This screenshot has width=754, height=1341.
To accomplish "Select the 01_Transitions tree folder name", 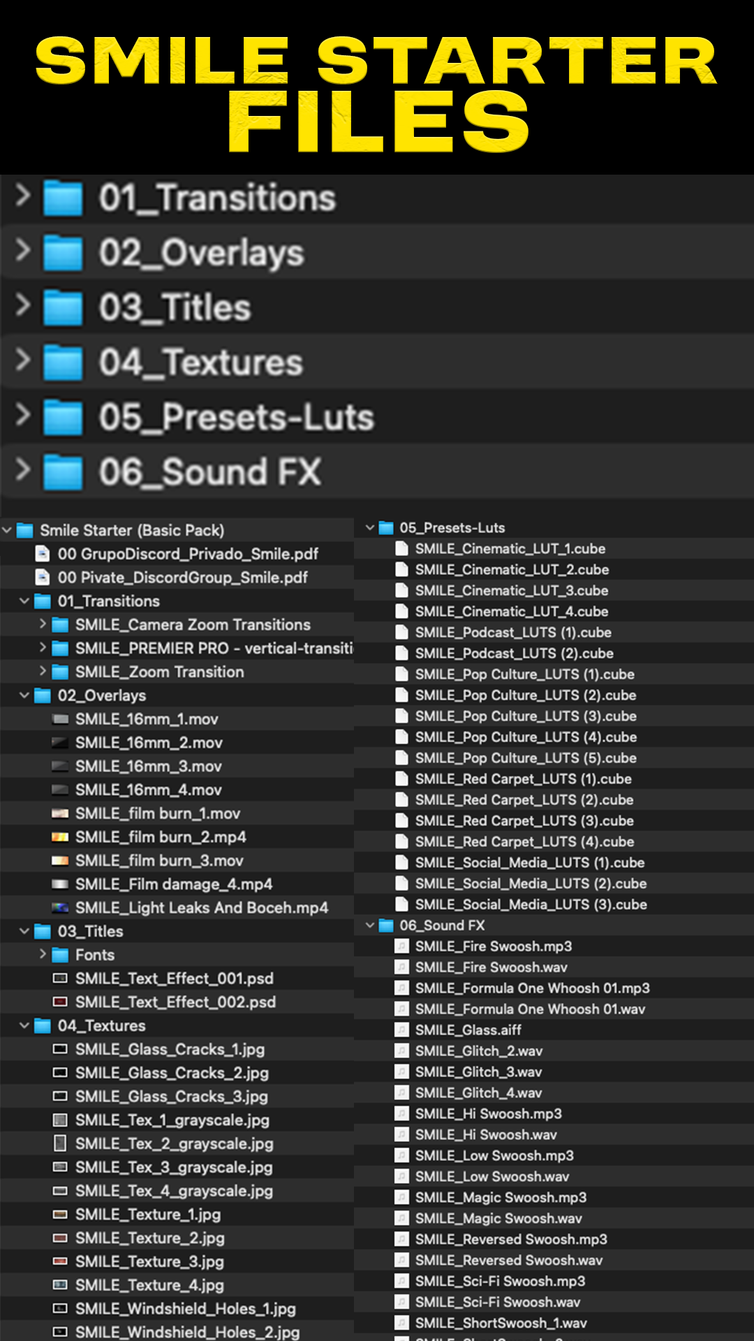I will pyautogui.click(x=109, y=601).
